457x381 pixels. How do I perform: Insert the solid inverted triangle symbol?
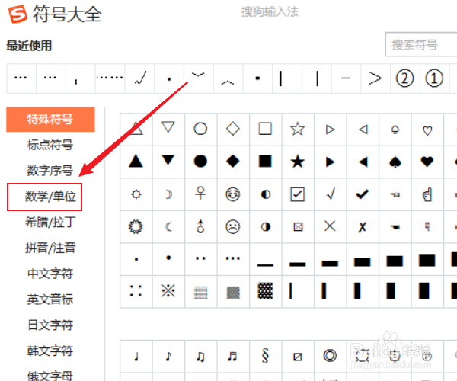[x=168, y=162]
